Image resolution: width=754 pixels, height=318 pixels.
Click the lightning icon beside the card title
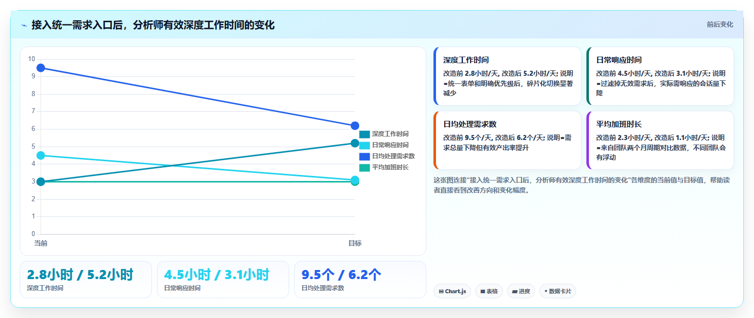24,25
